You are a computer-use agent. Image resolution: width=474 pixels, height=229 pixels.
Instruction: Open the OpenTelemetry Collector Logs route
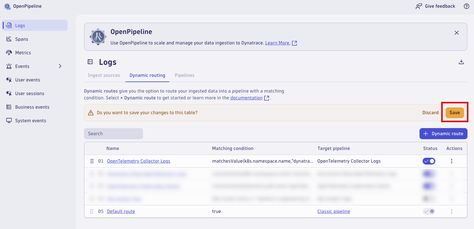tap(139, 161)
